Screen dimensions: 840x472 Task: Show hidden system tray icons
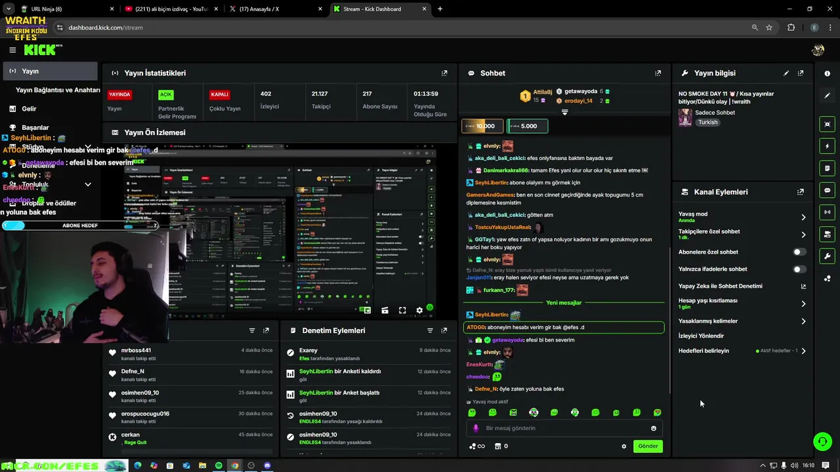(x=763, y=465)
